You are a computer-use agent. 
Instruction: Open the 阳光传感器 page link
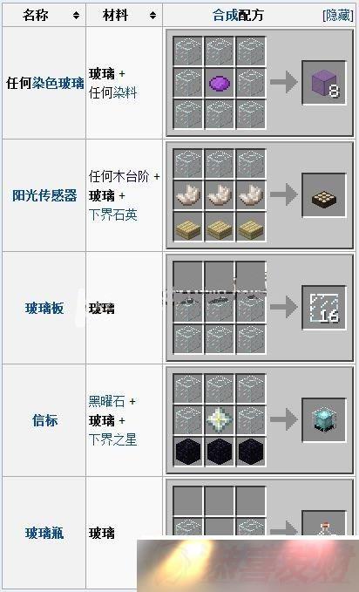44,195
